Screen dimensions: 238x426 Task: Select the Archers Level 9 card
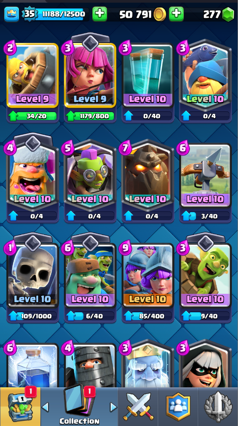tap(90, 75)
